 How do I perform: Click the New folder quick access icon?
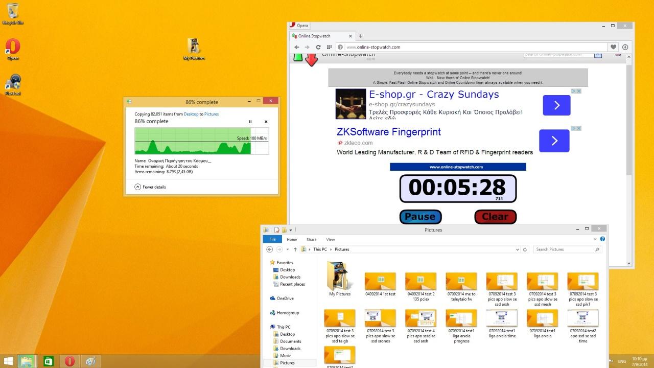(x=284, y=230)
